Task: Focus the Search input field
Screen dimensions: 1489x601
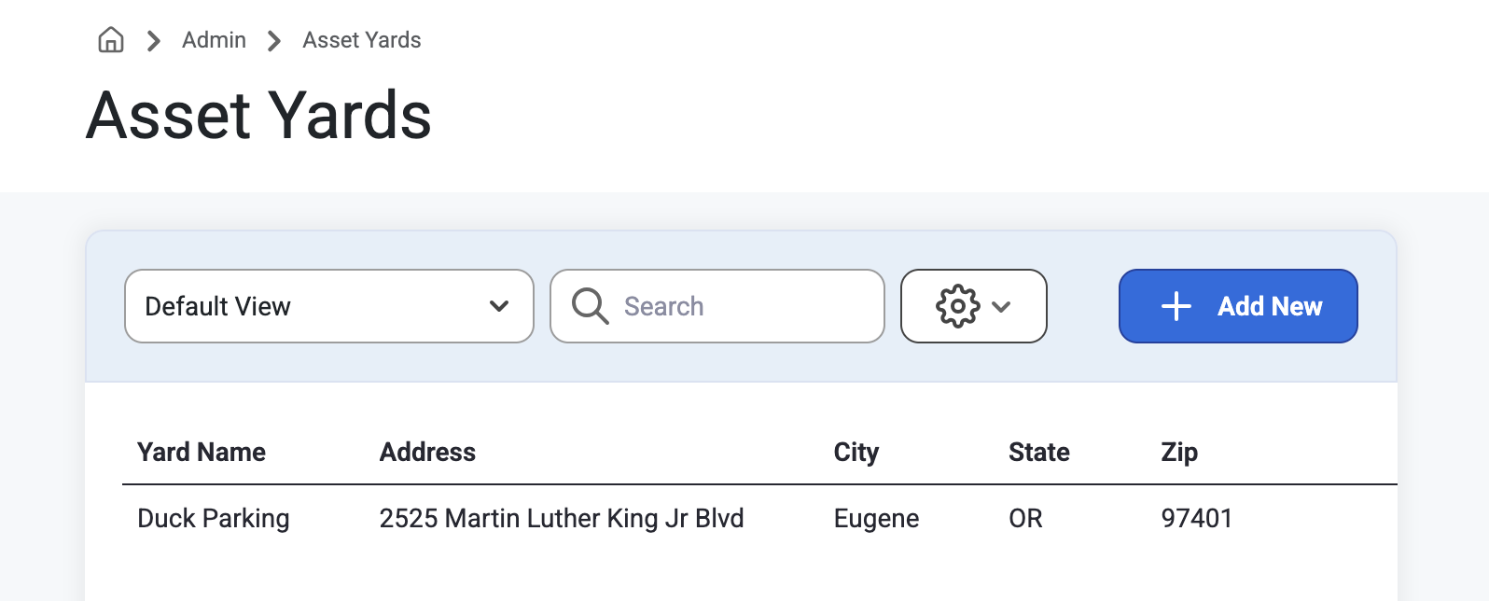Action: pyautogui.click(x=717, y=306)
